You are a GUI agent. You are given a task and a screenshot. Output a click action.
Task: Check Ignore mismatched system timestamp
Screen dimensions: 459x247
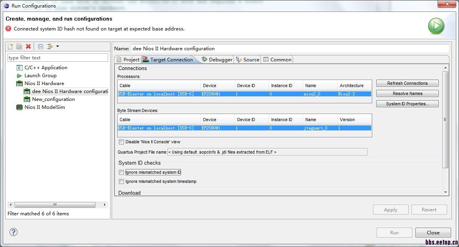point(122,182)
